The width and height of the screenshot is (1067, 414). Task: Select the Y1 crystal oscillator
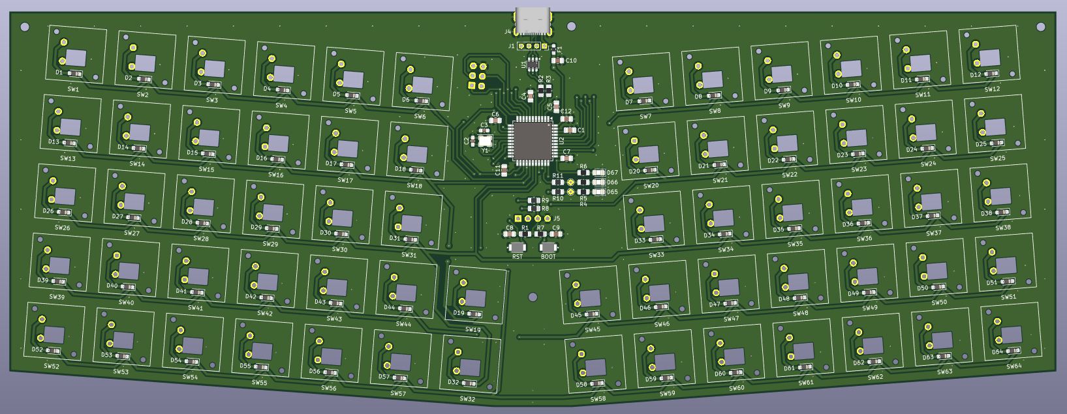(485, 140)
